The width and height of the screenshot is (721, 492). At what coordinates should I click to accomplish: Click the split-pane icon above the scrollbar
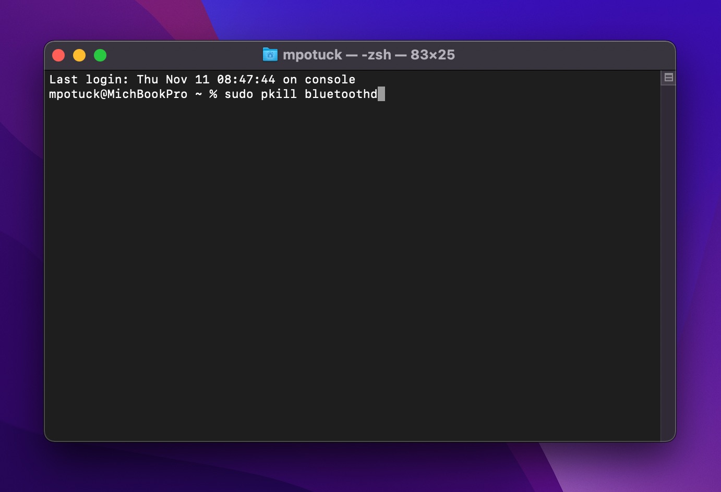coord(668,77)
